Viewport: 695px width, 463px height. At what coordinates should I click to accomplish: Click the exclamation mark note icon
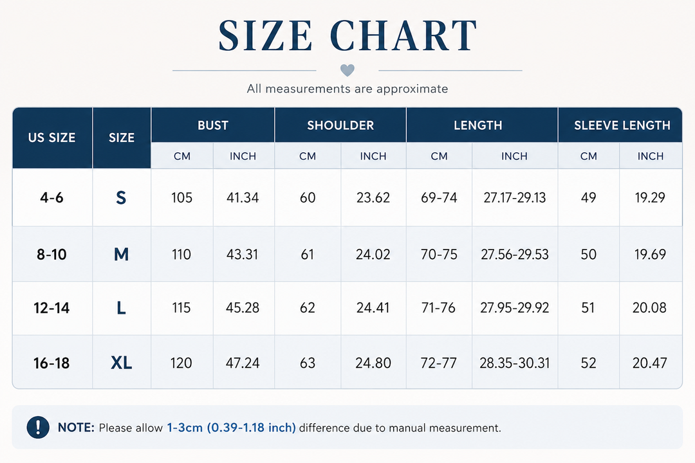pyautogui.click(x=38, y=427)
